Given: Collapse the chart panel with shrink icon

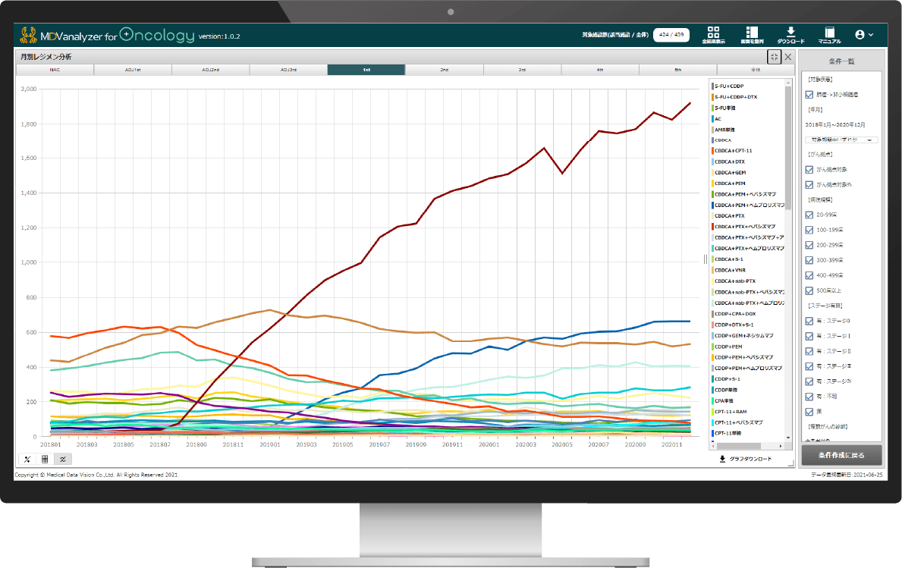Looking at the screenshot, I should pos(773,57).
